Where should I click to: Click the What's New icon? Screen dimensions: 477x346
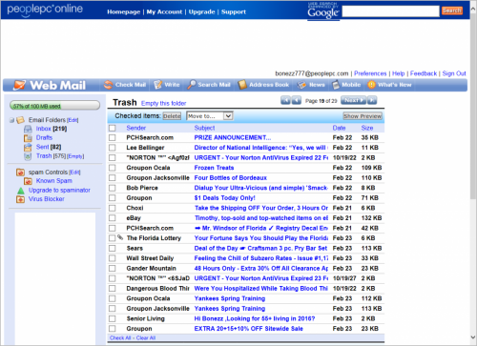point(371,85)
